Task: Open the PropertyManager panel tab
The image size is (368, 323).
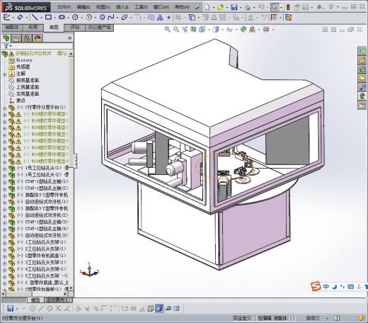Action: 16,38
